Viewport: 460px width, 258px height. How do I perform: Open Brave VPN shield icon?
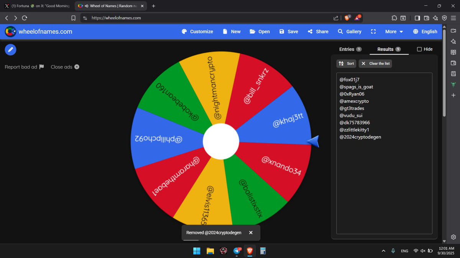[x=444, y=18]
